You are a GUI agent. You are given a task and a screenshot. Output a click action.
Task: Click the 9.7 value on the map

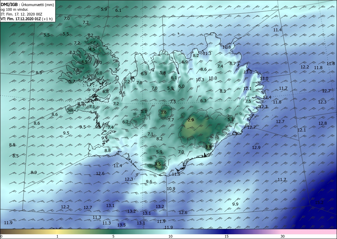coord(104,138)
